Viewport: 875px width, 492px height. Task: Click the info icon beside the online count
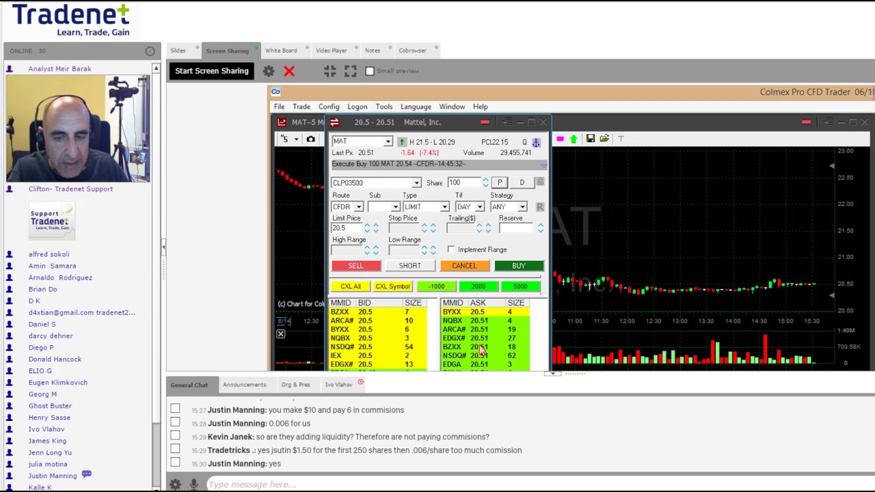(x=150, y=51)
